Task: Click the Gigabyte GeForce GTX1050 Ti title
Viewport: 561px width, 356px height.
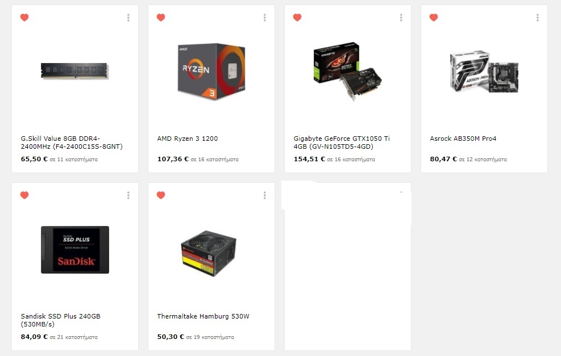Action: click(342, 143)
